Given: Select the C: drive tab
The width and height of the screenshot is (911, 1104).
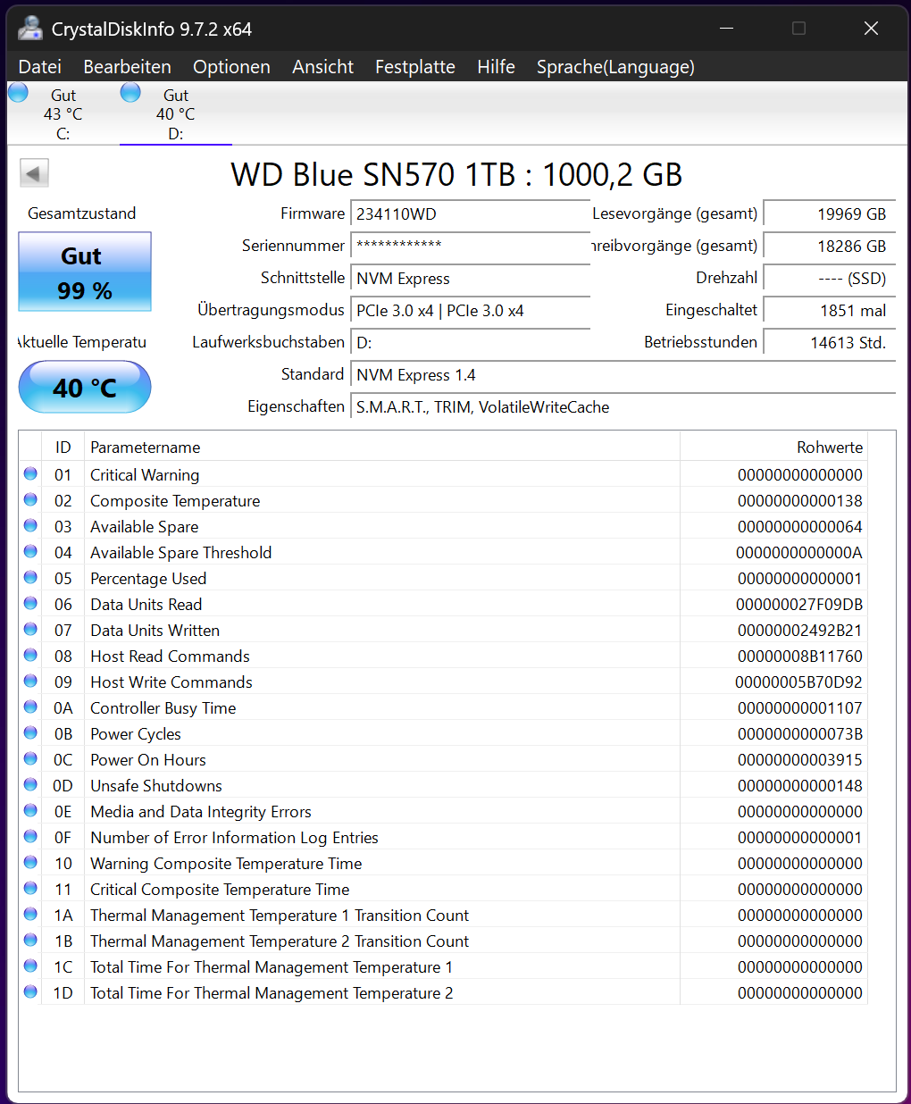Looking at the screenshot, I should (x=63, y=114).
